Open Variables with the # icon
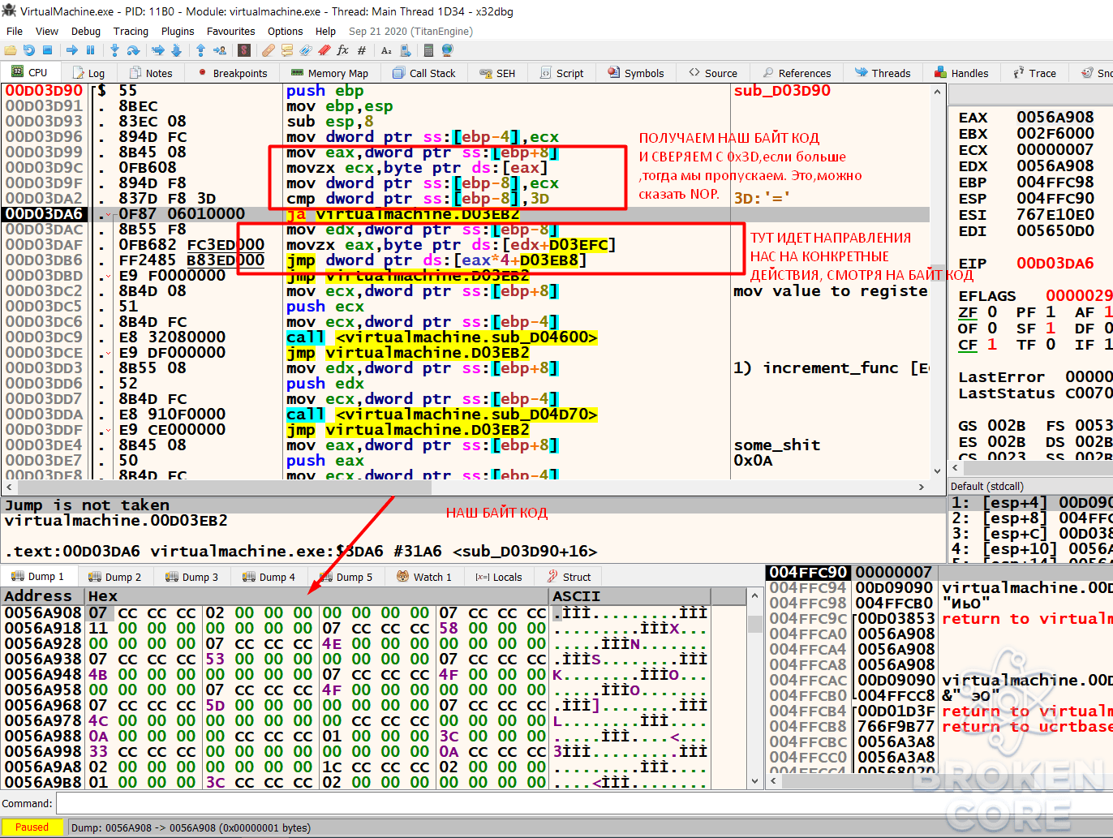 click(x=361, y=50)
